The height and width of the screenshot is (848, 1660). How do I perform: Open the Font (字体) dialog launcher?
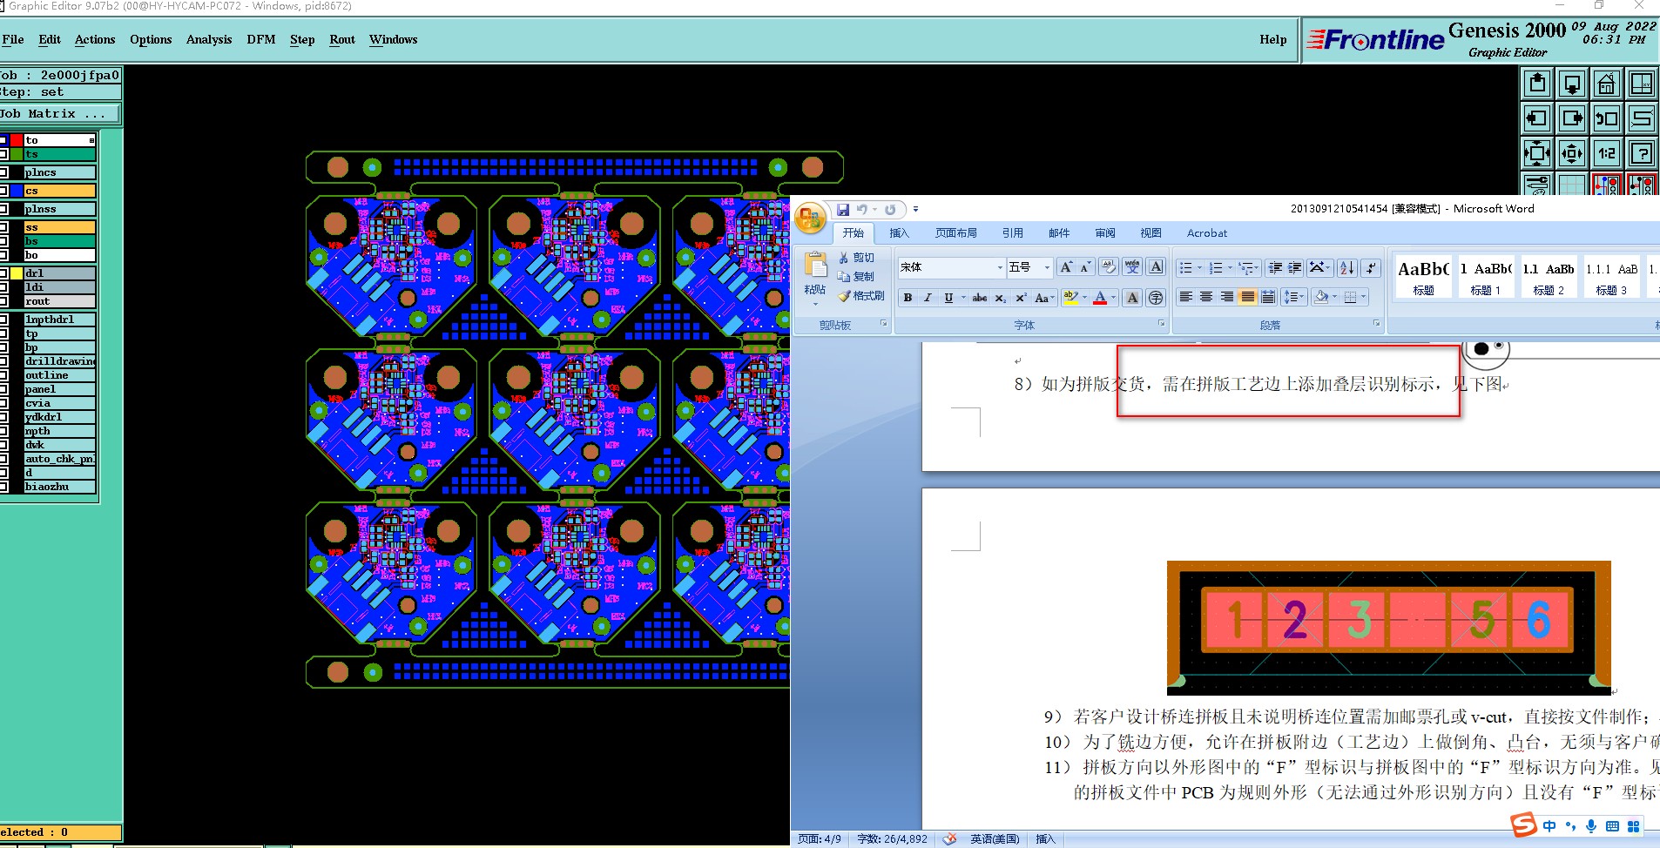pos(1161,324)
